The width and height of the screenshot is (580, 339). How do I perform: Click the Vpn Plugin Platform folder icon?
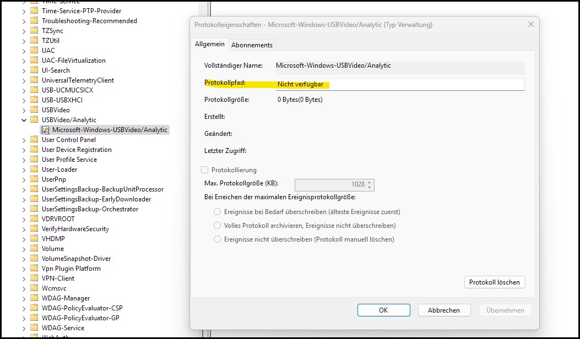click(34, 268)
